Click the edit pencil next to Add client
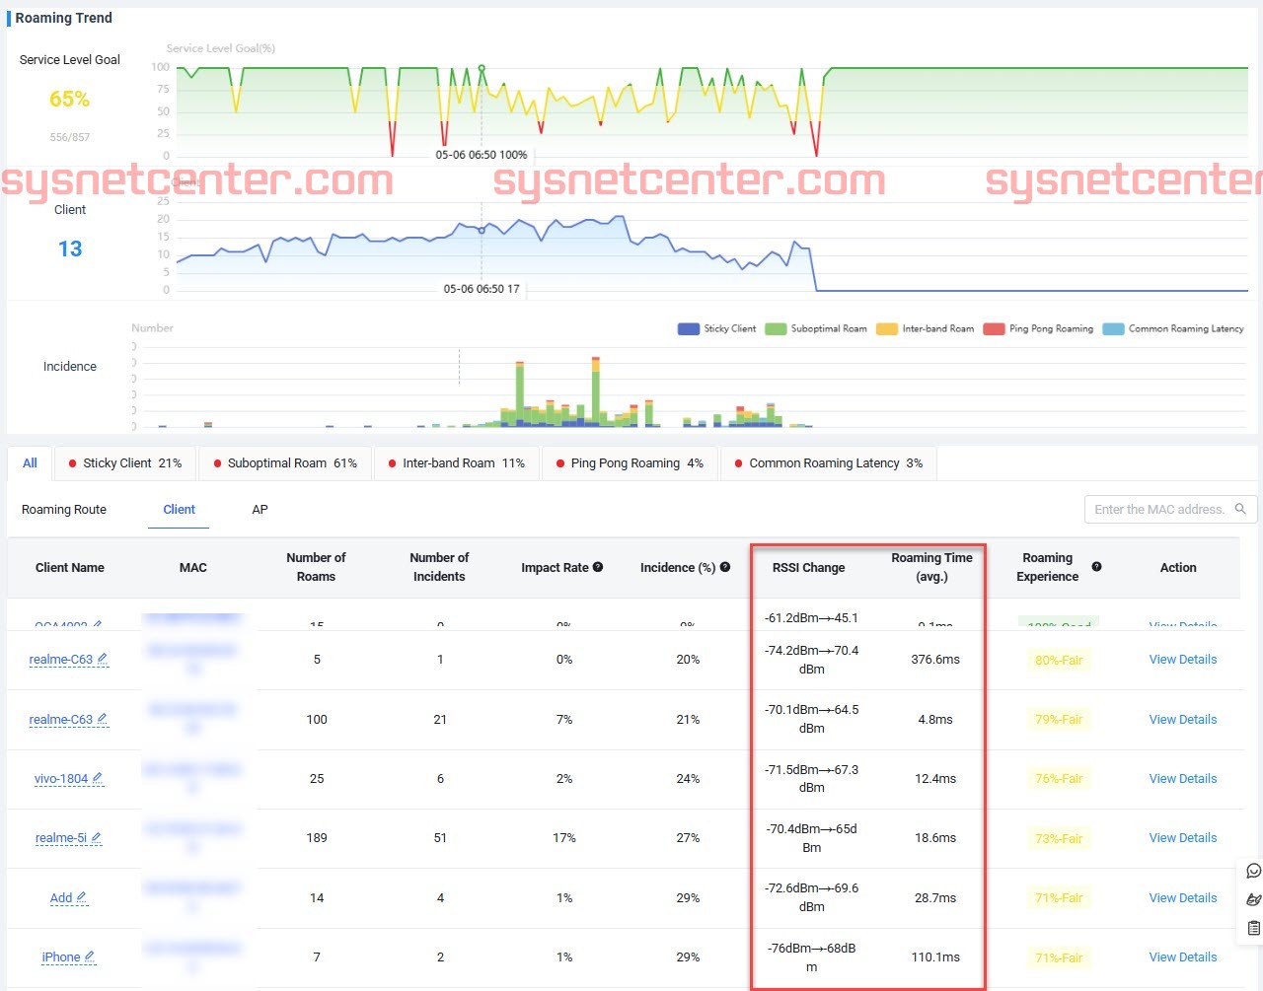The width and height of the screenshot is (1263, 991). [x=82, y=897]
